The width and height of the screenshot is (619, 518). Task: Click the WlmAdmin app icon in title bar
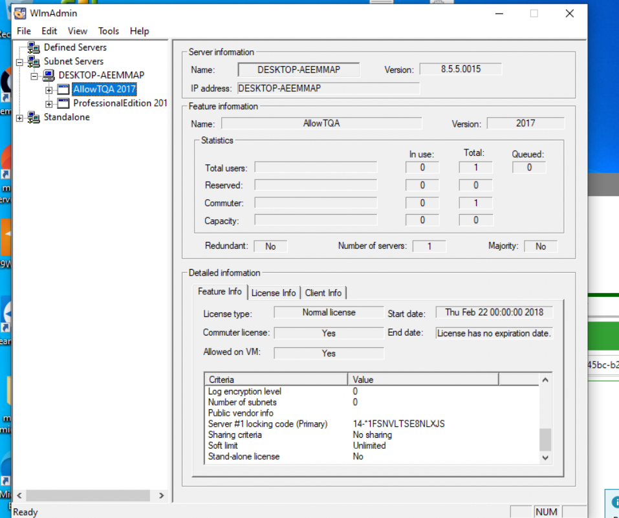tap(20, 14)
